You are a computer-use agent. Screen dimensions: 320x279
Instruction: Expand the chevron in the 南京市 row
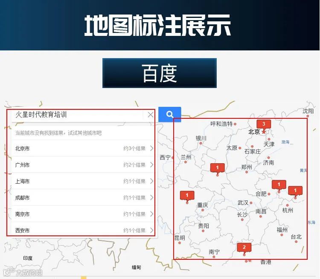coord(151,214)
